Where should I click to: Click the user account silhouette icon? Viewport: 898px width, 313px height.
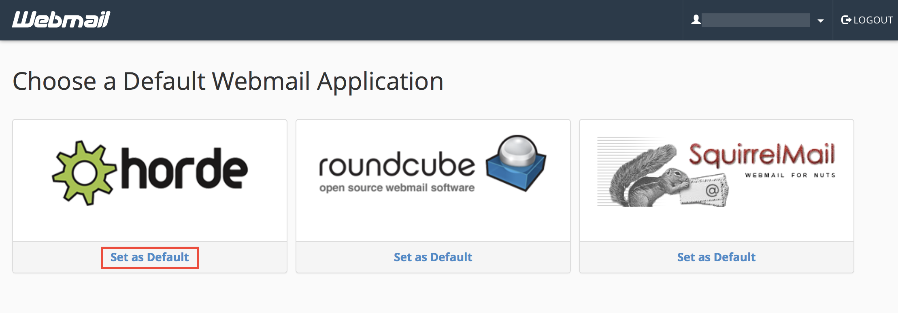[696, 19]
